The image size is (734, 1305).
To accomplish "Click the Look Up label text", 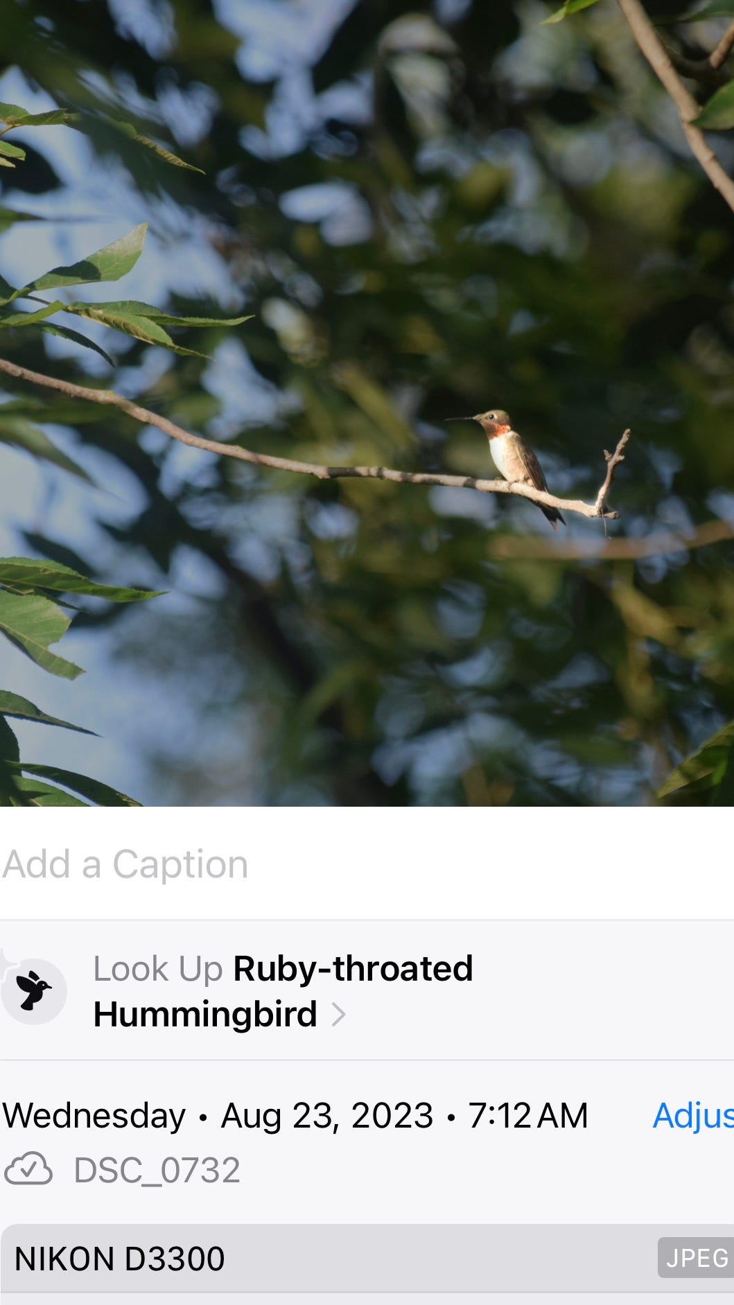I will pos(158,969).
